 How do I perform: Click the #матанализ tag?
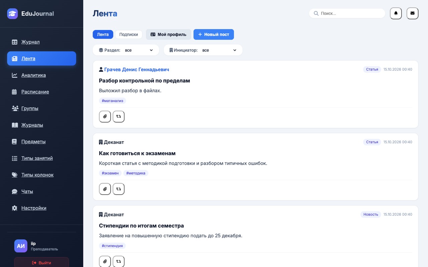coord(112,100)
